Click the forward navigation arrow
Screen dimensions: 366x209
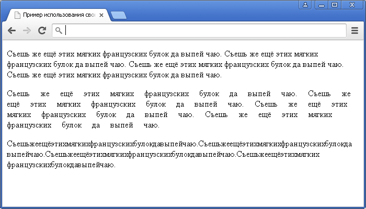point(27,30)
